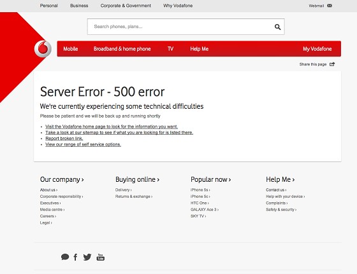Click the search magnifier icon
Screen dimensions: 357x274
tap(277, 27)
